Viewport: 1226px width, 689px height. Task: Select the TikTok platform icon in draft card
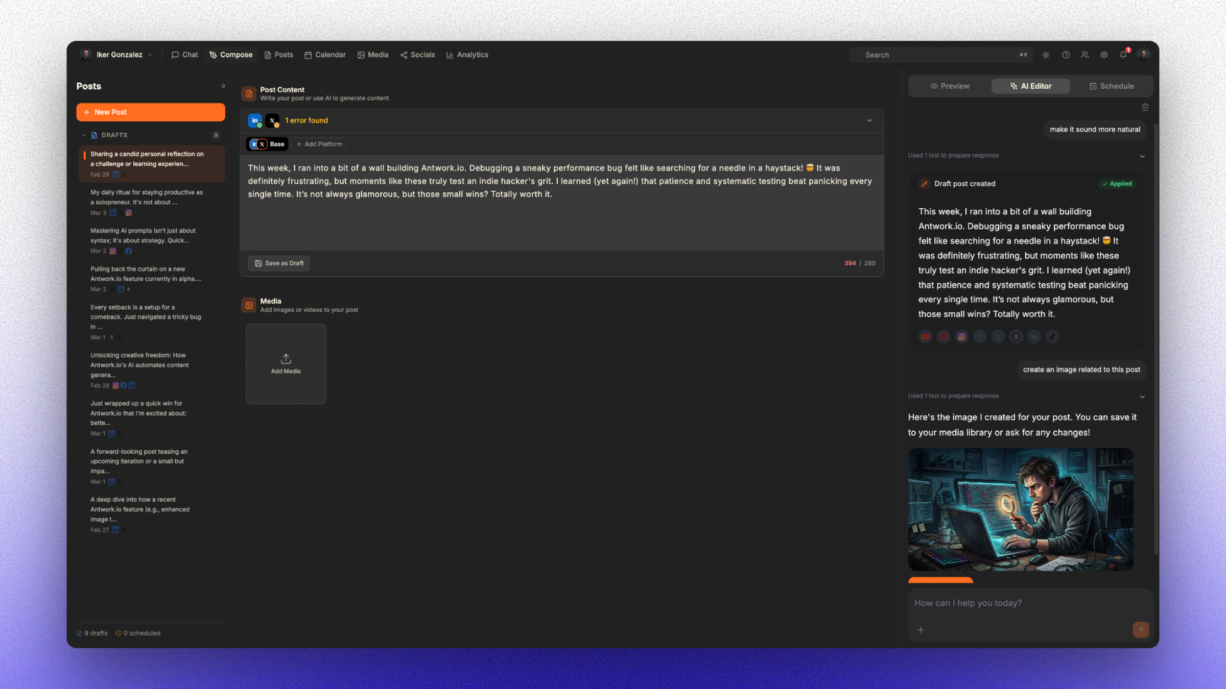pos(1052,336)
